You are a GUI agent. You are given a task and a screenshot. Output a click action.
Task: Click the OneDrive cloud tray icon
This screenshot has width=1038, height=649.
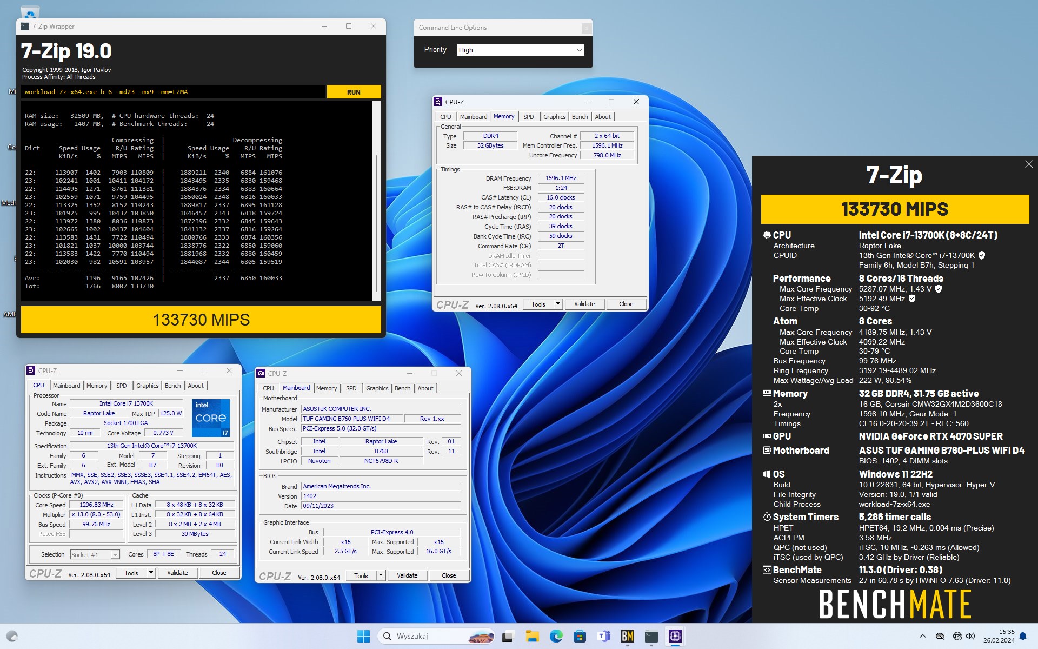(940, 636)
